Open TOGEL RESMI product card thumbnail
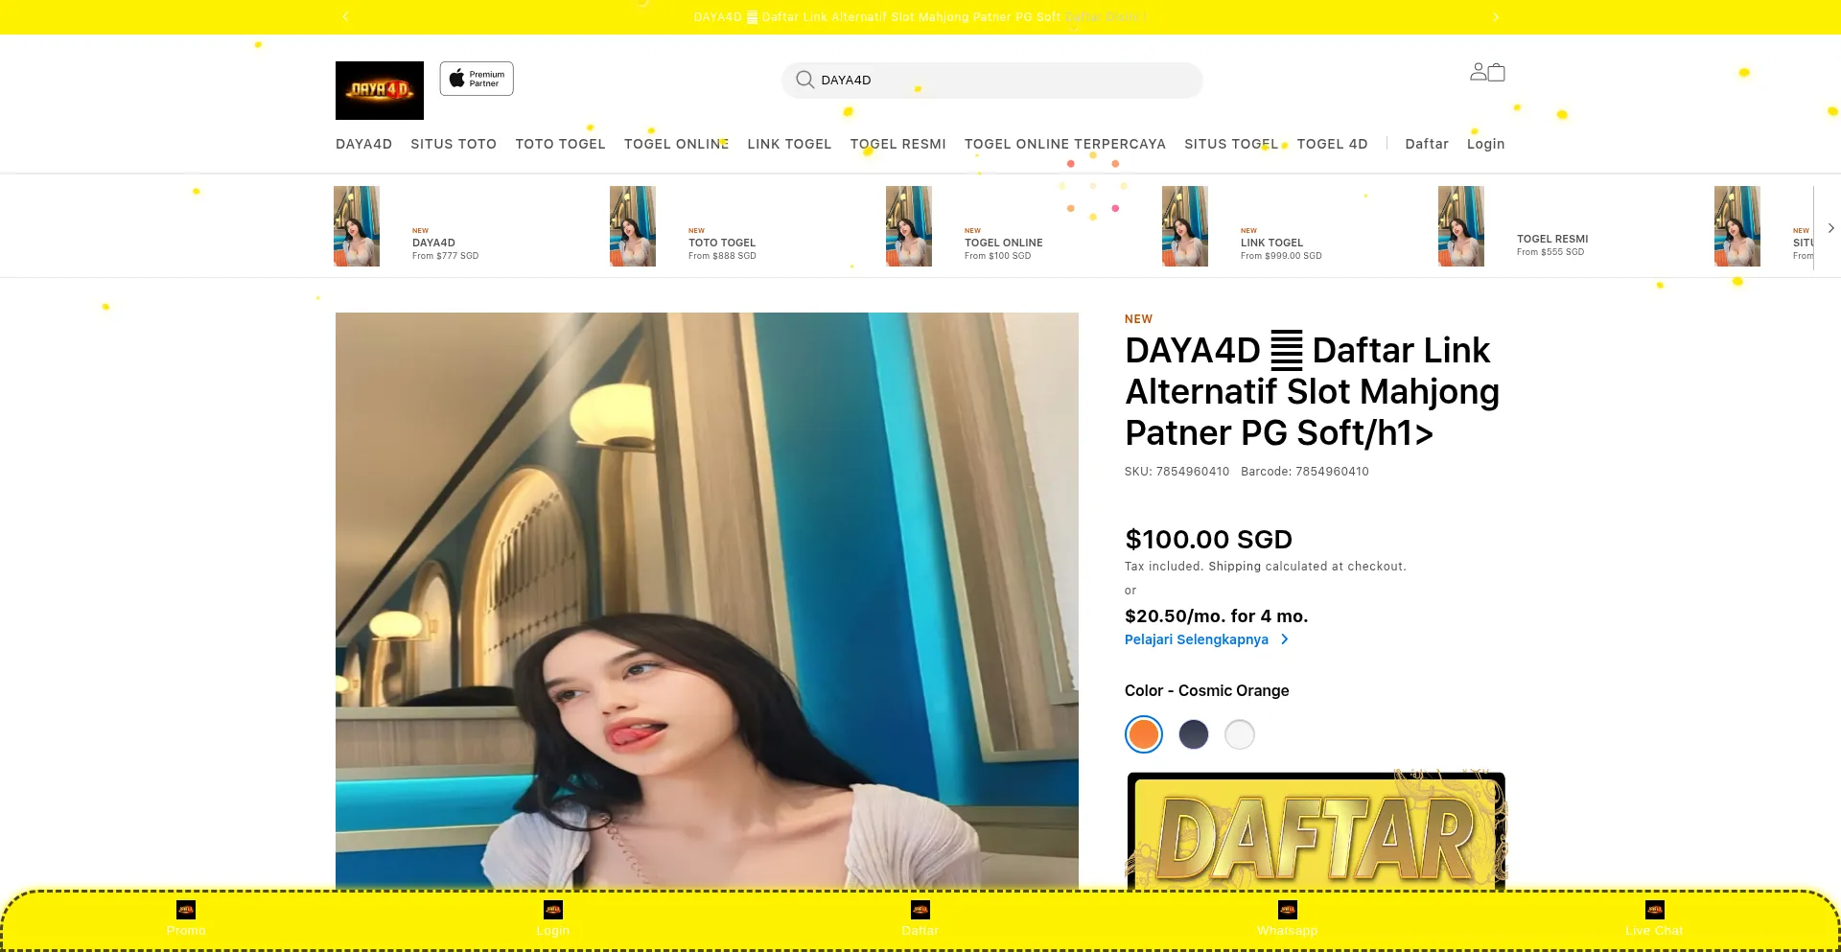Screen dimensions: 1841x952 [x=1461, y=226]
